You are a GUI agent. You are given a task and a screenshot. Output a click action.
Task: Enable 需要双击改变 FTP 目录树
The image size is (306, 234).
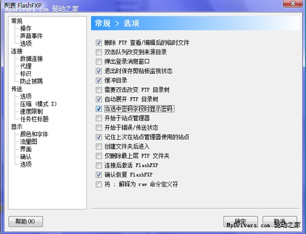[98, 90]
